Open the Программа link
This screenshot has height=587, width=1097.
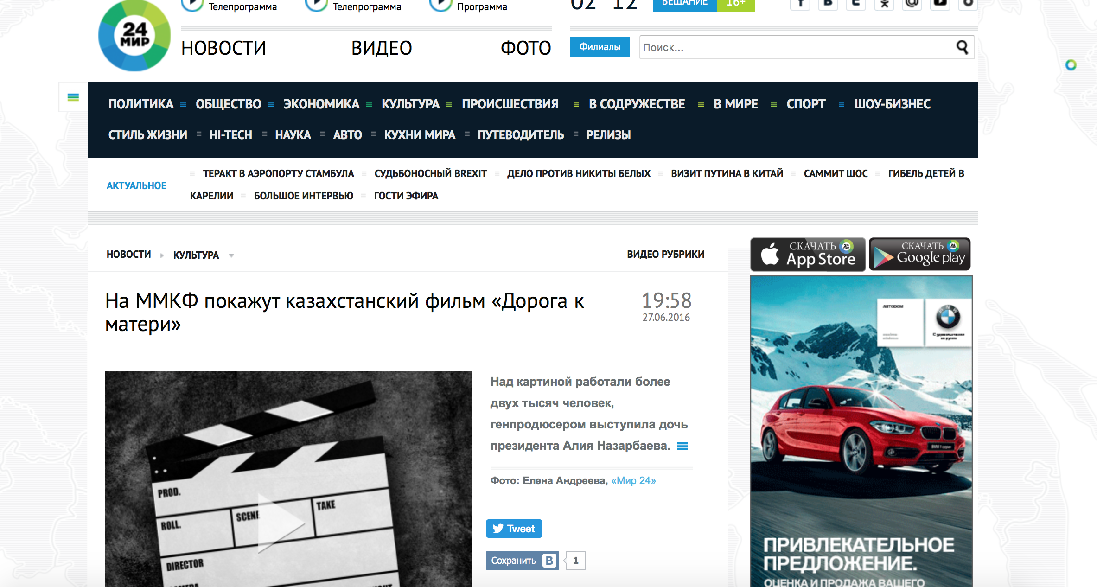click(482, 6)
